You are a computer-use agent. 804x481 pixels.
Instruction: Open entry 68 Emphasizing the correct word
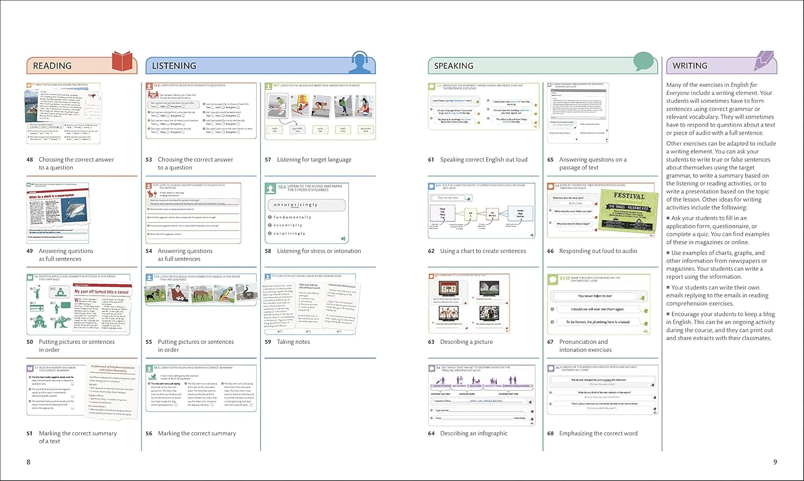click(x=598, y=433)
